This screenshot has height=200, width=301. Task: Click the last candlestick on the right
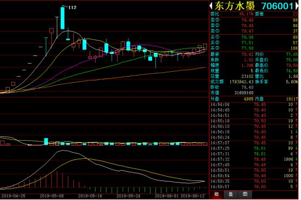(205, 47)
